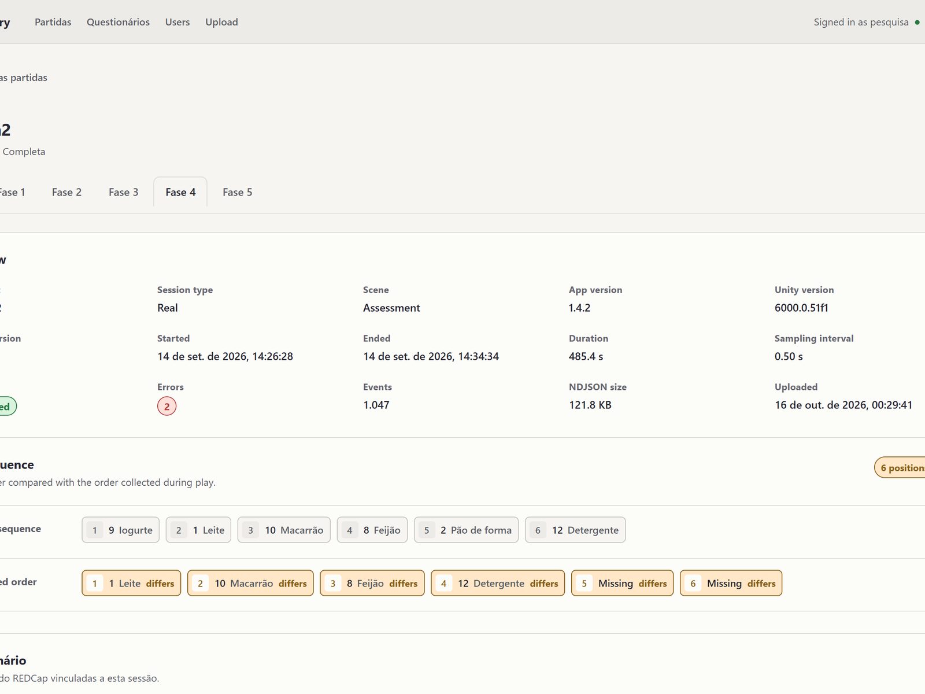Click the 'Detergente differs' collected chip
The width and height of the screenshot is (925, 694).
click(498, 583)
